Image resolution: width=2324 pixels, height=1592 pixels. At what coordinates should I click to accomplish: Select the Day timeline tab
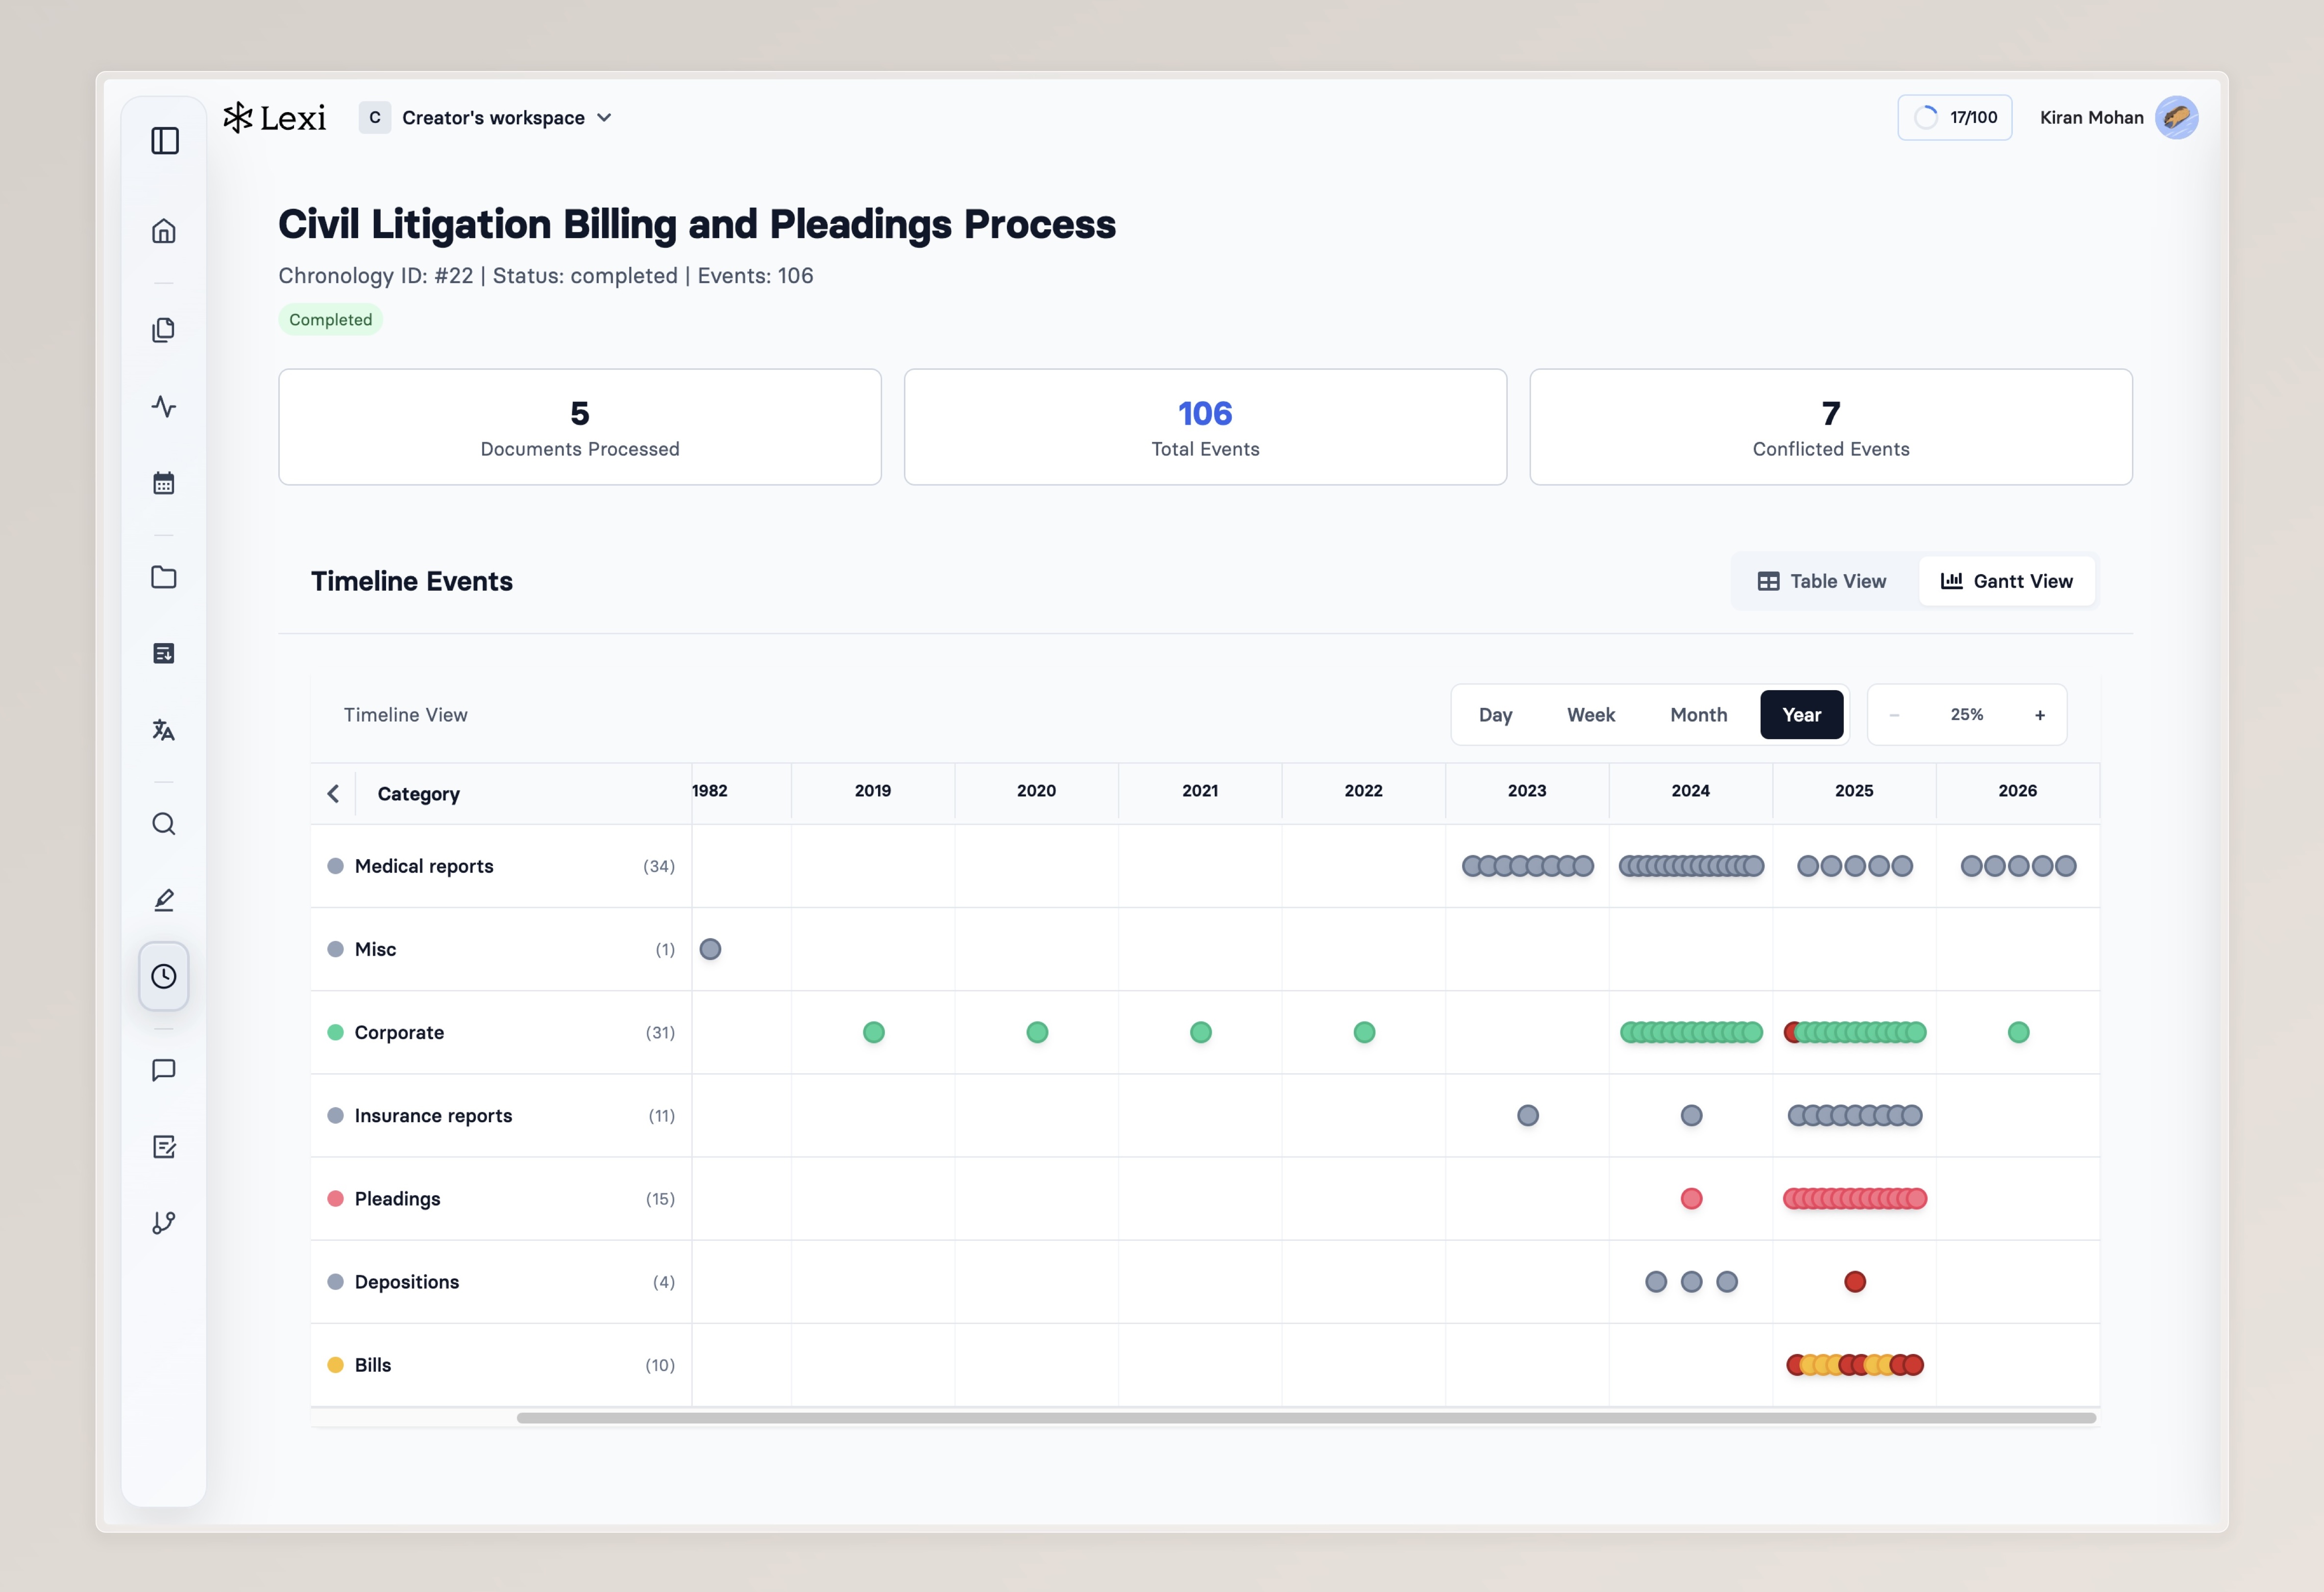tap(1495, 715)
